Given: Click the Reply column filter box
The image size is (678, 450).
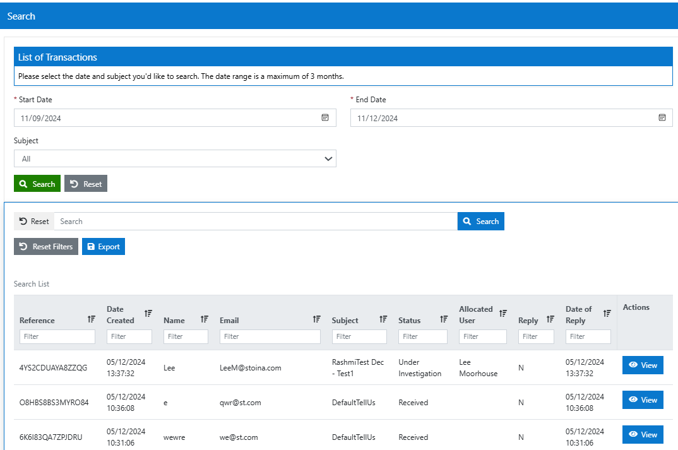Looking at the screenshot, I should (536, 337).
